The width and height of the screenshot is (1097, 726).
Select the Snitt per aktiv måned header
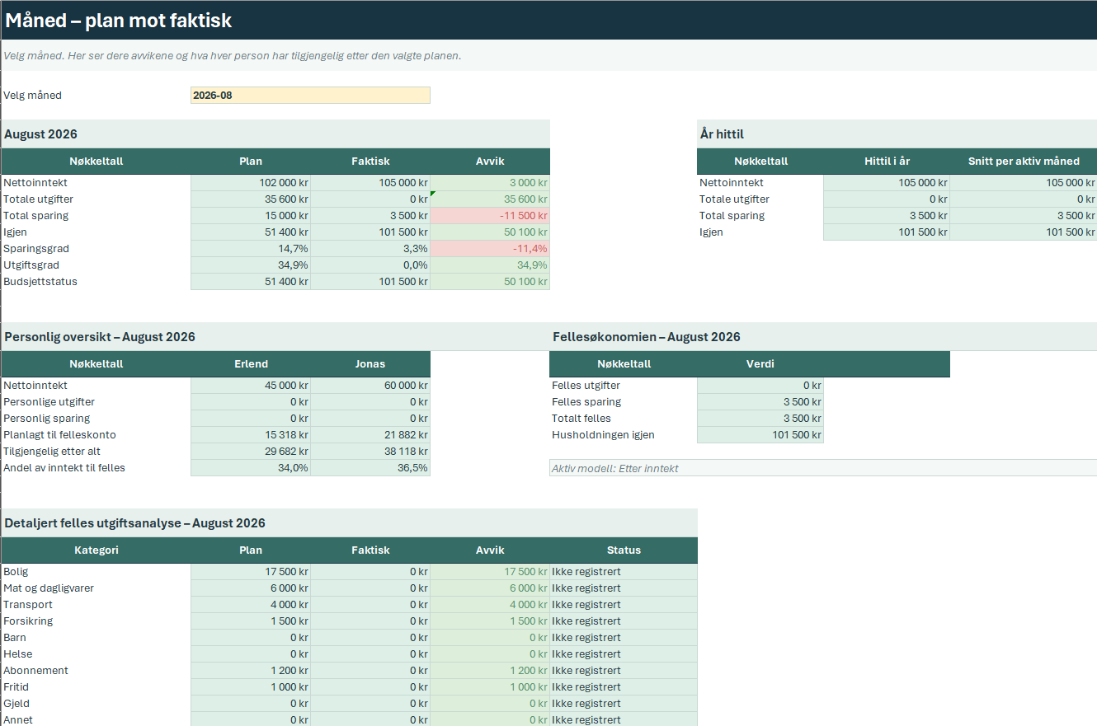1024,162
